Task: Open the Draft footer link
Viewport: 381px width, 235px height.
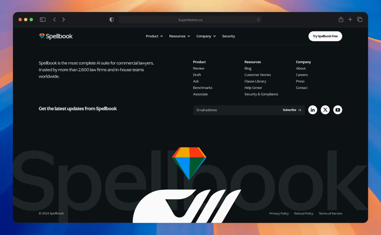Action: tap(197, 75)
